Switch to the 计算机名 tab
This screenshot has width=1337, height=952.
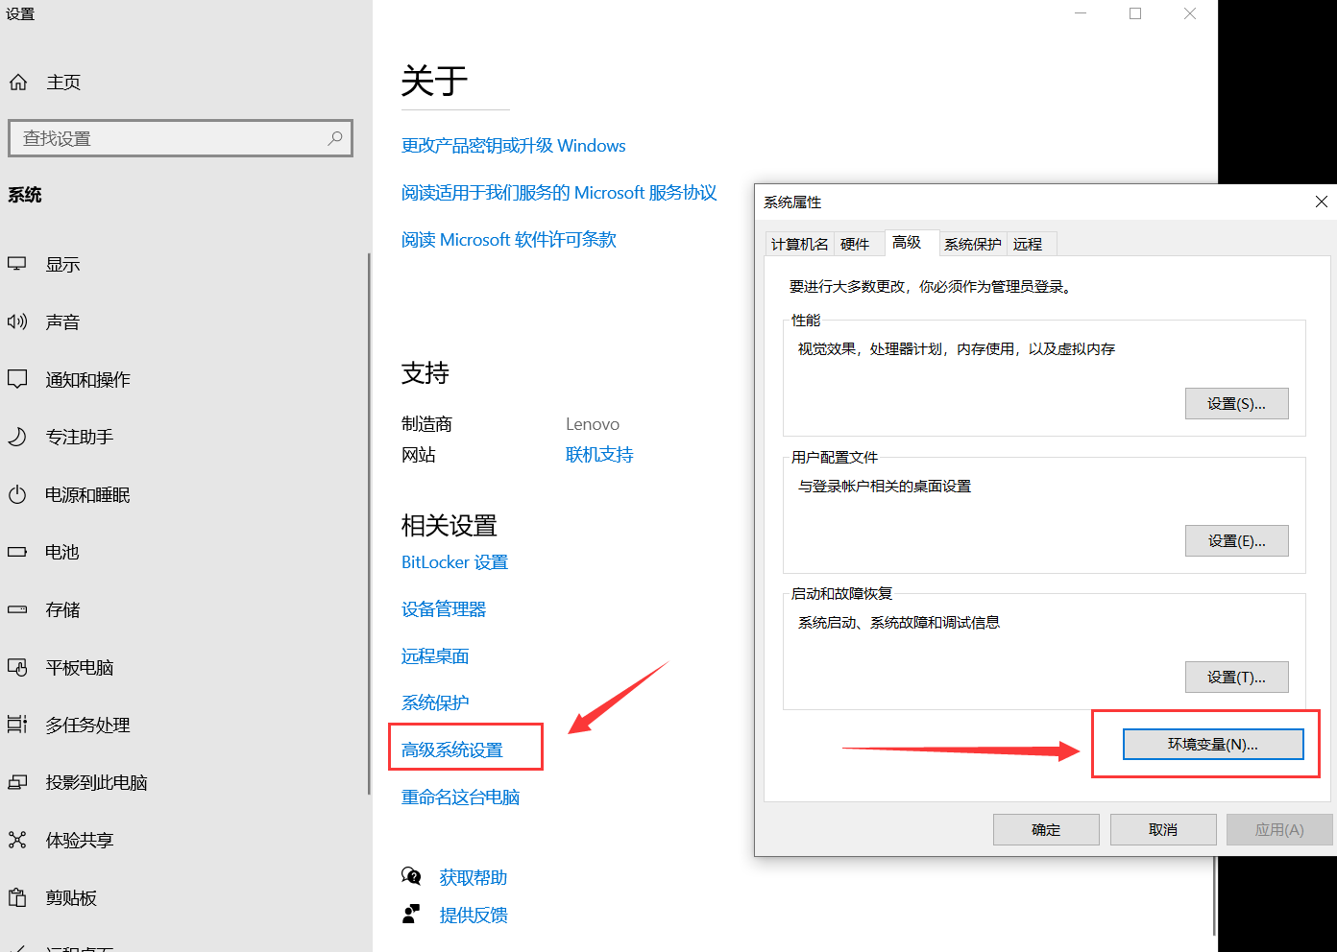pyautogui.click(x=799, y=244)
